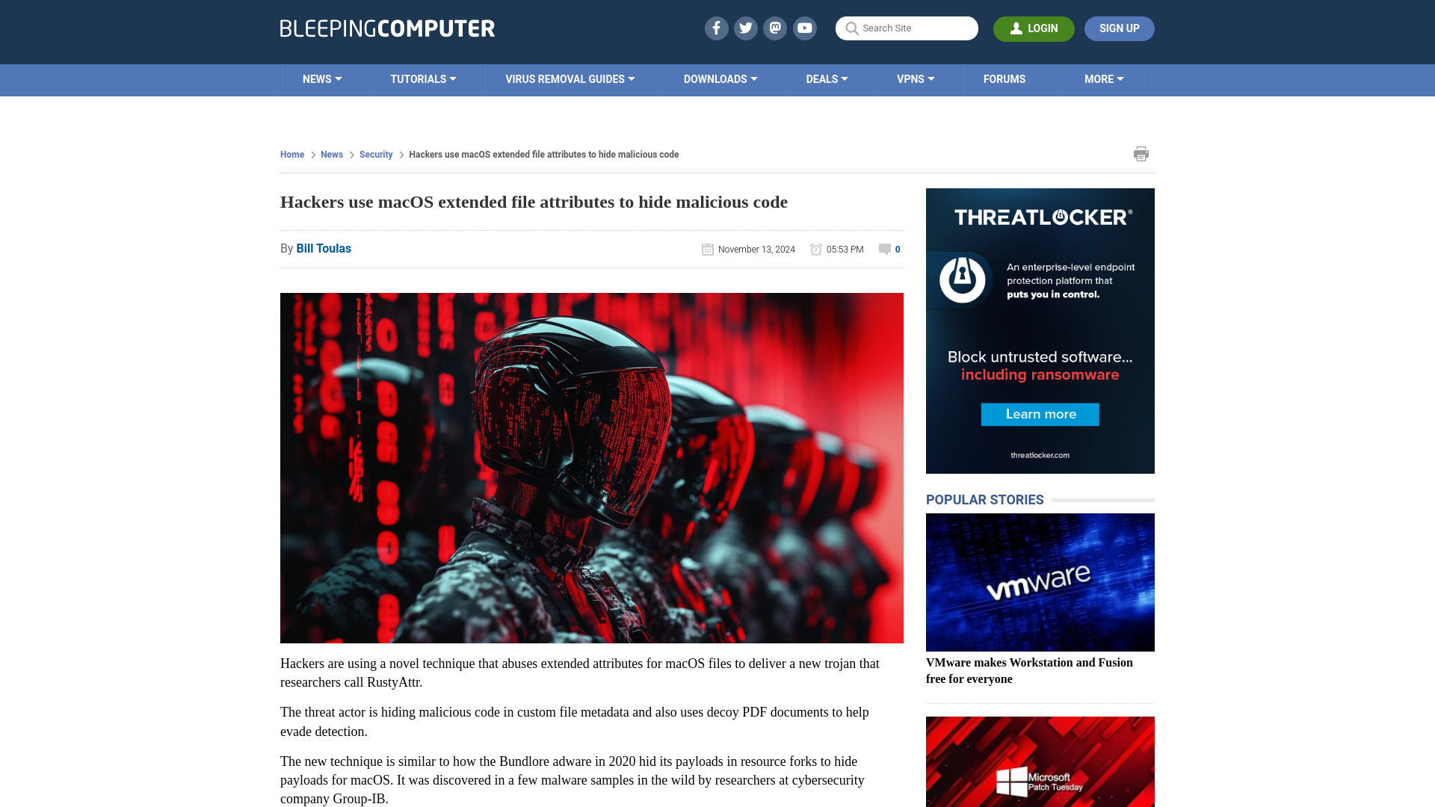
Task: Click the FORUMS menu item
Action: click(x=1004, y=78)
